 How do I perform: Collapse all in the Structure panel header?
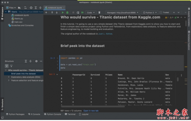[31, 61]
